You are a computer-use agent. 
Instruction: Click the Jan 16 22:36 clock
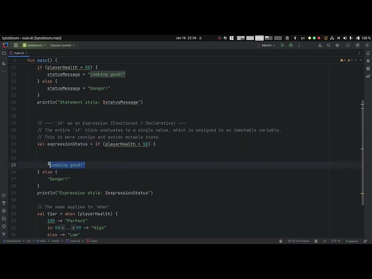click(186, 38)
